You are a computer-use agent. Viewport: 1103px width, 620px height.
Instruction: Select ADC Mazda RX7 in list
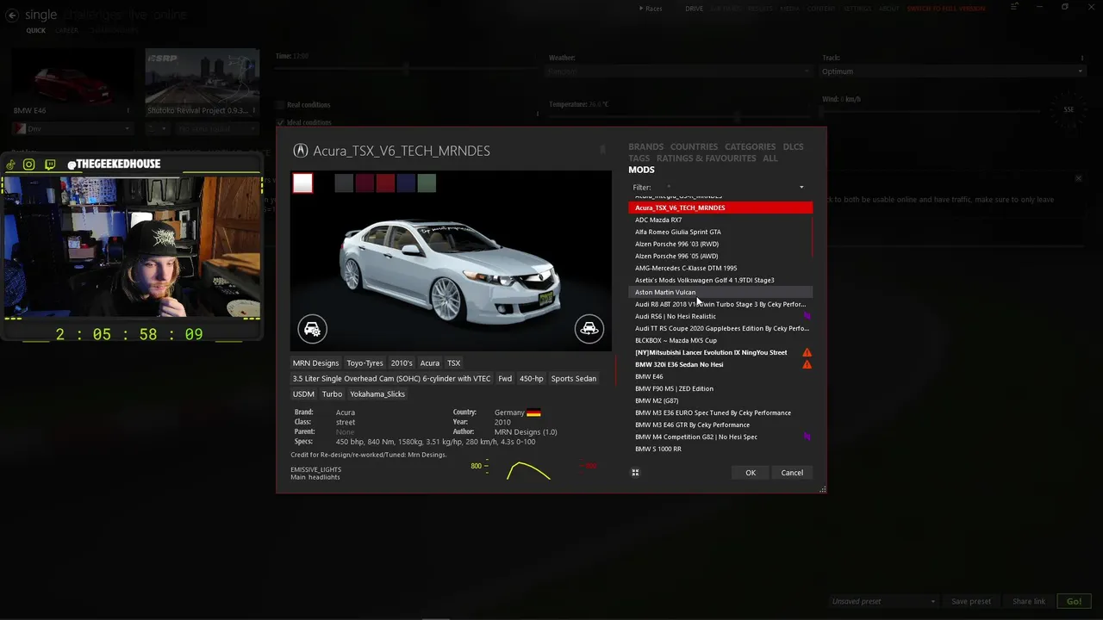[720, 220]
